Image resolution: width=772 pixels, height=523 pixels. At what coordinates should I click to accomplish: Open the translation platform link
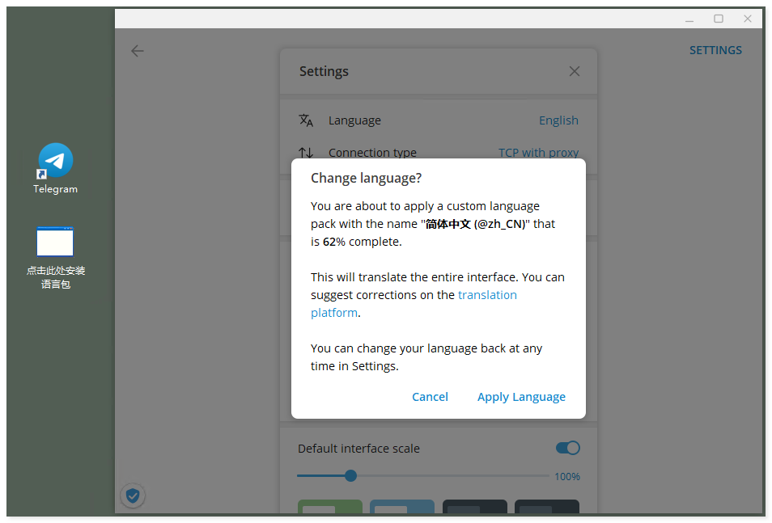(x=487, y=295)
